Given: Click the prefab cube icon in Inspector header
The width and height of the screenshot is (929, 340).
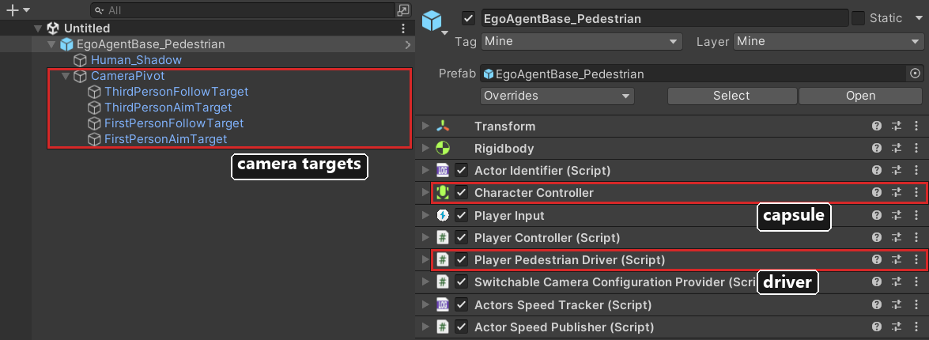Looking at the screenshot, I should click(x=432, y=21).
